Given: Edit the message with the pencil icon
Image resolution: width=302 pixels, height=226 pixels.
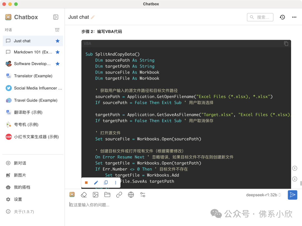Looking at the screenshot, I should click(96, 182).
